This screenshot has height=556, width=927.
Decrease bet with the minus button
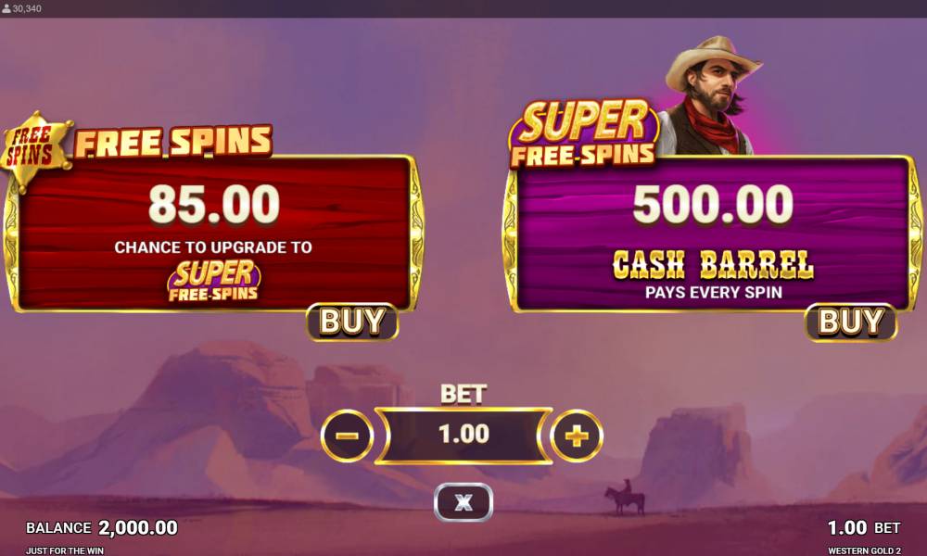point(347,436)
